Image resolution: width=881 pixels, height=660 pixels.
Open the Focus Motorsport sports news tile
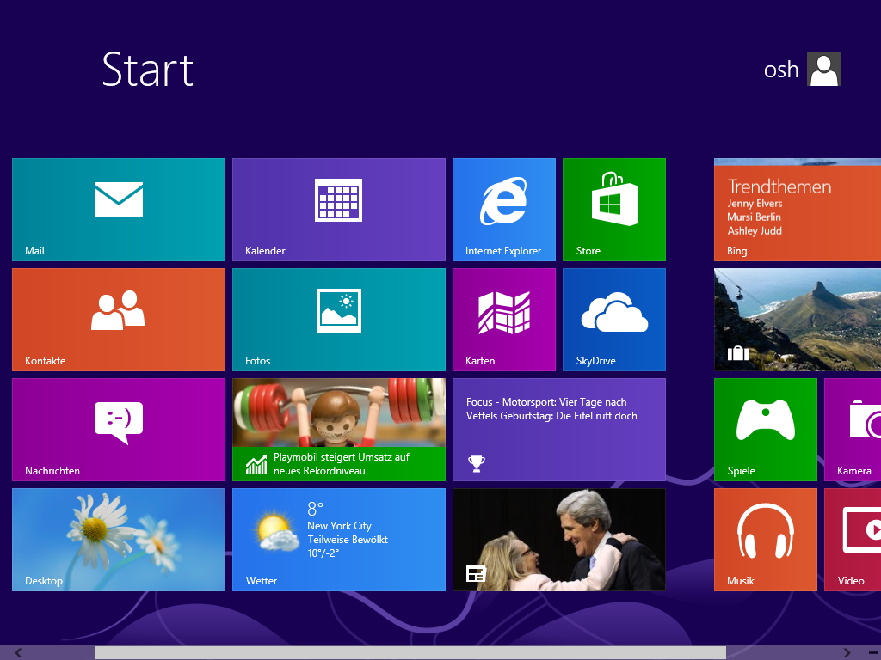pos(559,429)
